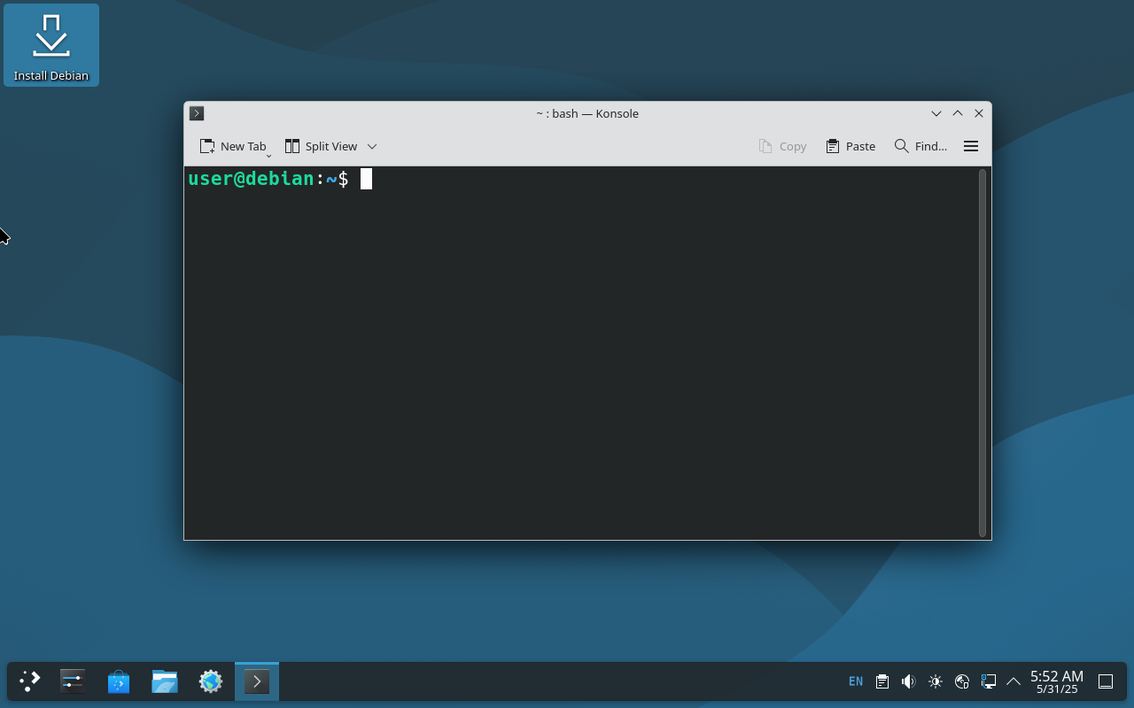This screenshot has width=1134, height=708.
Task: Open Dolphin file manager from taskbar
Action: [x=165, y=681]
